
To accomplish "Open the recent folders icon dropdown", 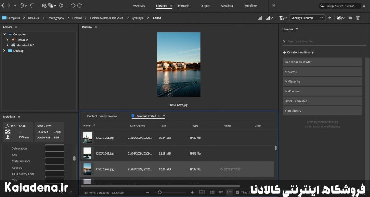I will coord(340,18).
